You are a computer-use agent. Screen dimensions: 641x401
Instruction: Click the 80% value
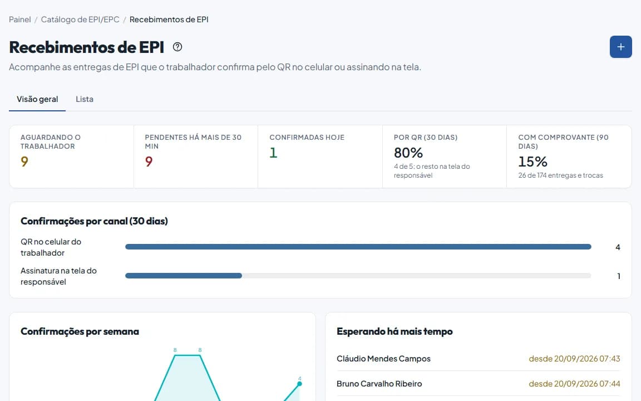[408, 153]
